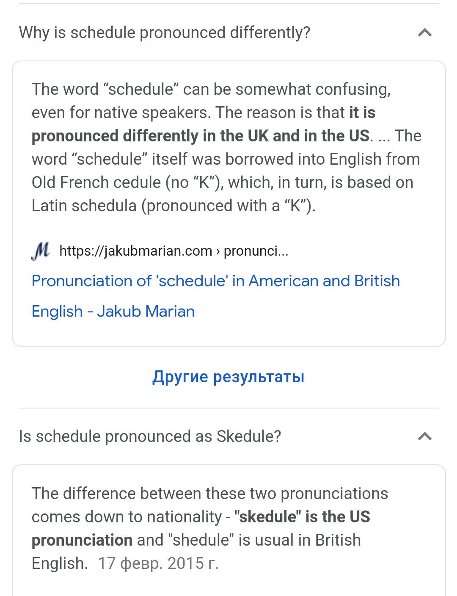This screenshot has width=457, height=596.
Task: Click the "Old French cedule" text
Action: [96, 182]
